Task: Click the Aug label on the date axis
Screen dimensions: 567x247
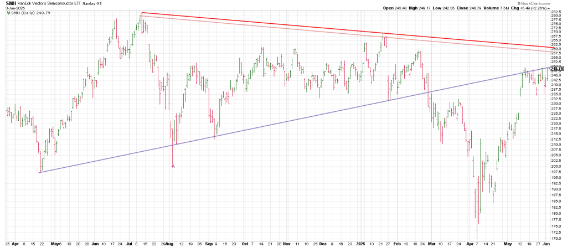Action: [169, 243]
